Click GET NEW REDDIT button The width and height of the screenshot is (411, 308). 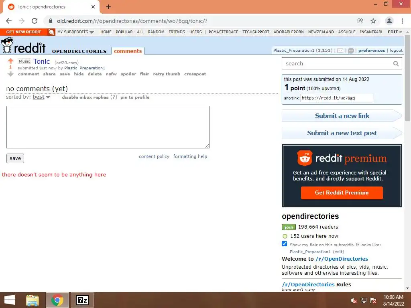(24, 32)
